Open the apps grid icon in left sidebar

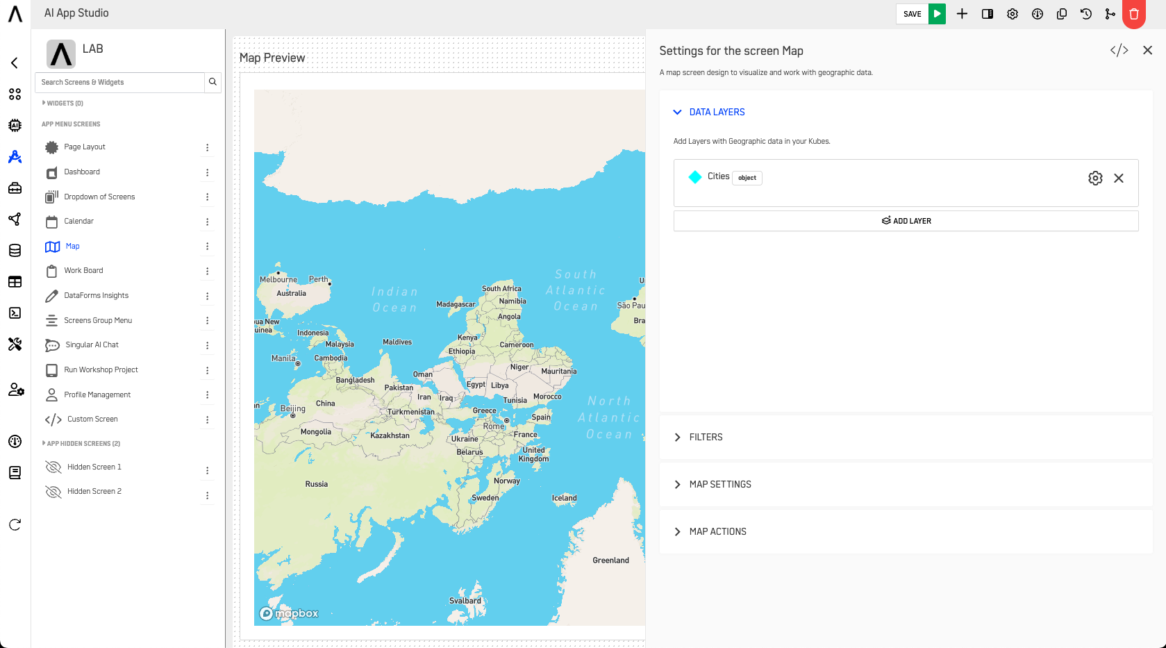click(15, 94)
